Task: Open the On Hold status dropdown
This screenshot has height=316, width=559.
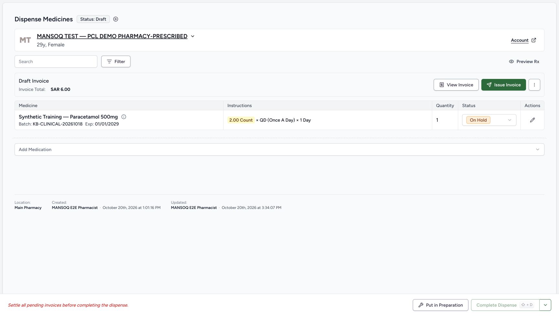Action: point(489,120)
